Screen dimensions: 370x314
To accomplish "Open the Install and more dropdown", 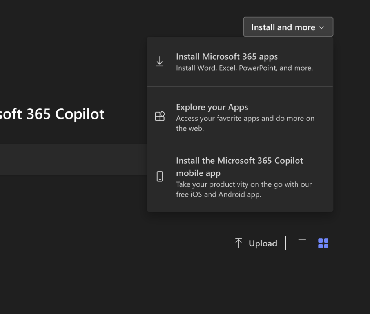I will 288,27.
